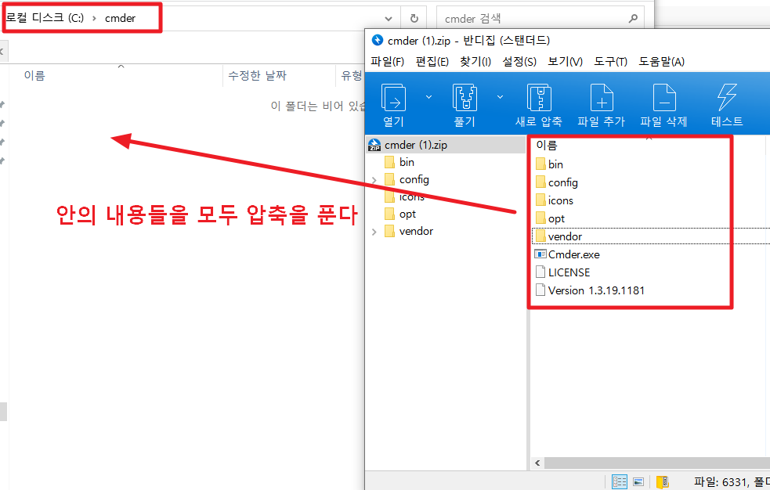Viewport: 770px width, 490px height.
Task: Open the 찾기(I) menu in Bandizip
Action: coord(475,62)
